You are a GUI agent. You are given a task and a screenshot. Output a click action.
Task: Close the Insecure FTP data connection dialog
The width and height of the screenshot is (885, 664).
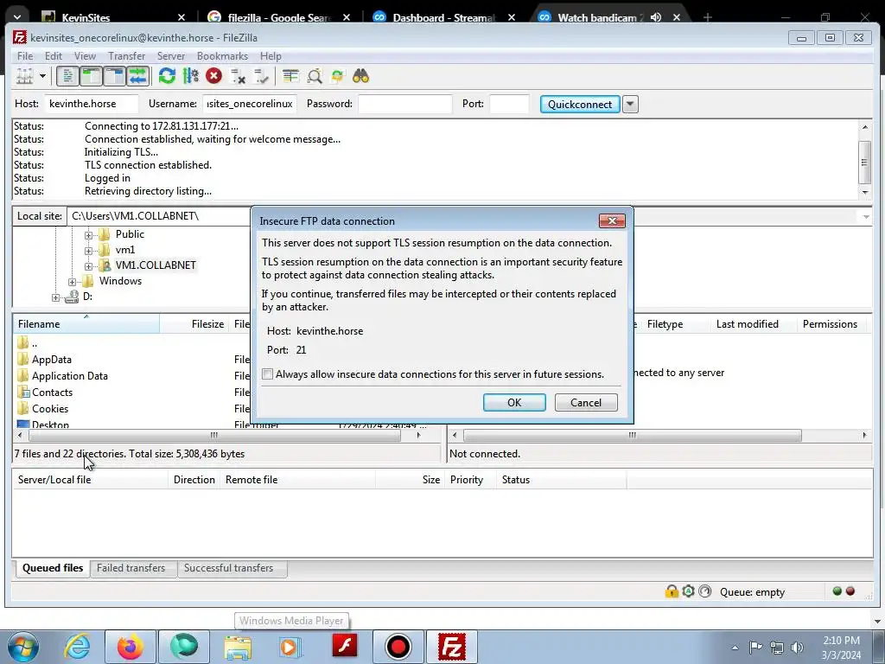click(x=612, y=220)
